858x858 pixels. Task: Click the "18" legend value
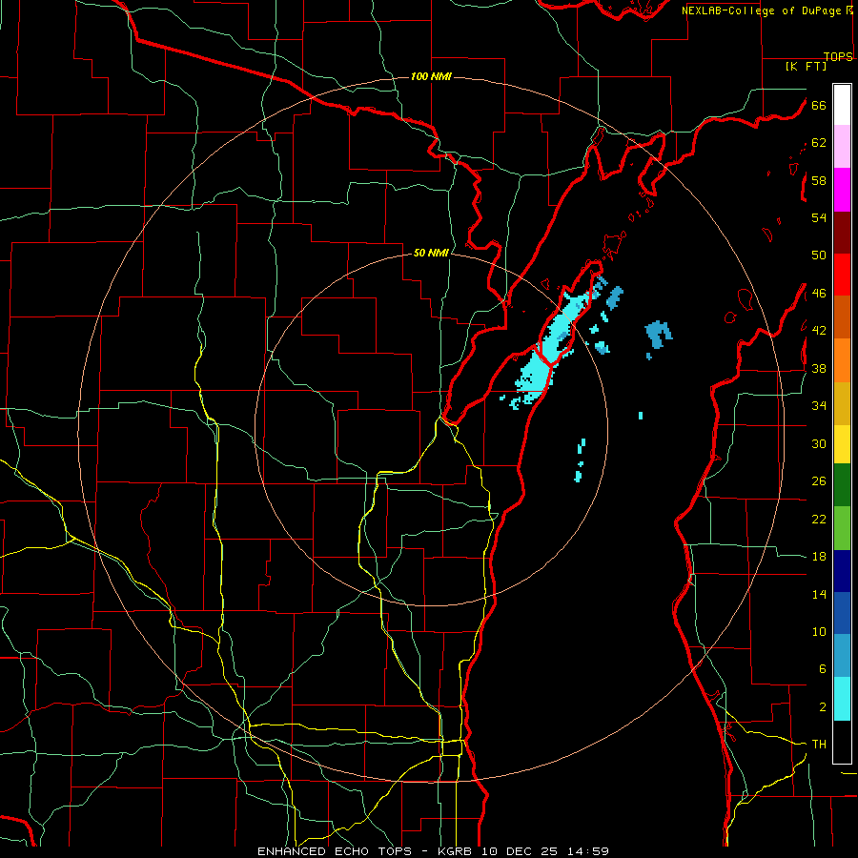tap(819, 557)
